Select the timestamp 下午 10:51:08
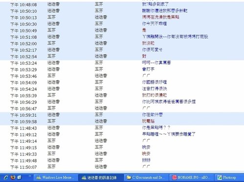The width and height of the screenshot is (244, 182). [x=23, y=37]
